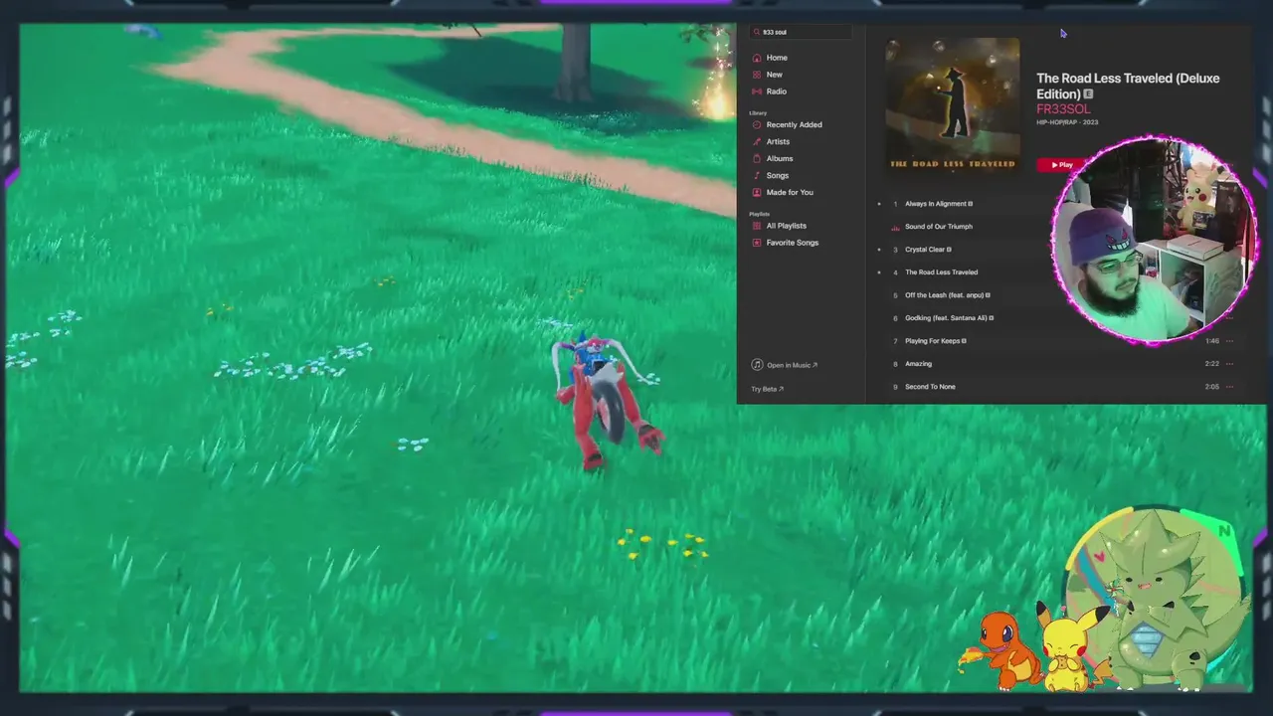The height and width of the screenshot is (716, 1273).
Task: Click the Favorite Songs star icon
Action: (757, 243)
